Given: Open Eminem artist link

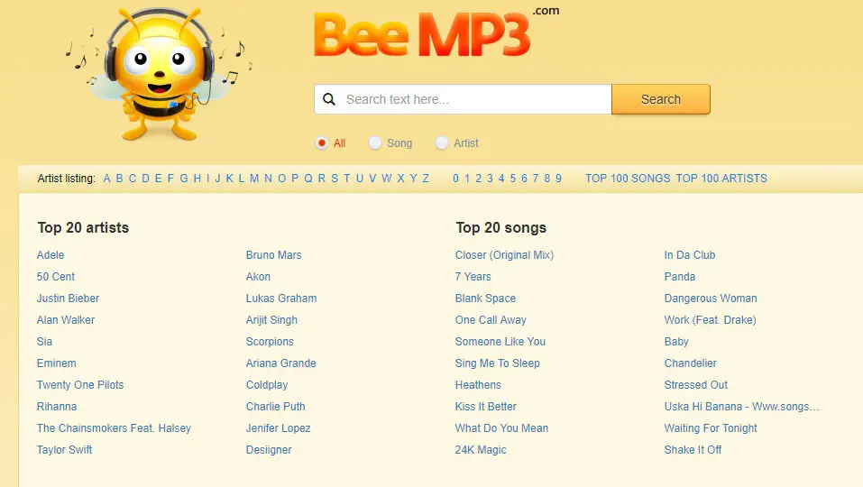Looking at the screenshot, I should (x=57, y=363).
